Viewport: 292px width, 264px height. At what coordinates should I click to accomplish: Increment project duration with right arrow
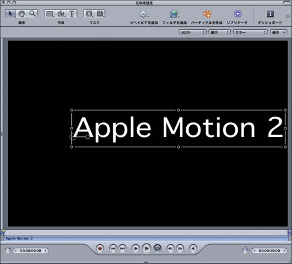[x=284, y=251]
